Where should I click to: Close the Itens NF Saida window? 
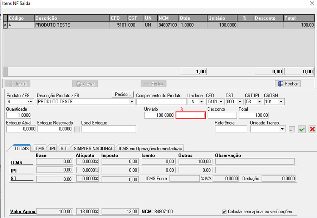[x=312, y=4]
